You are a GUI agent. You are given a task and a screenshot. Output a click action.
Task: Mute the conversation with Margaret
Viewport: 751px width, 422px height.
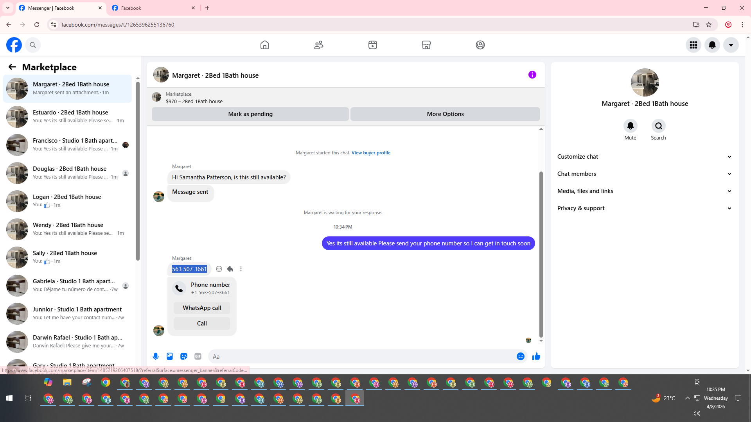coord(630,126)
